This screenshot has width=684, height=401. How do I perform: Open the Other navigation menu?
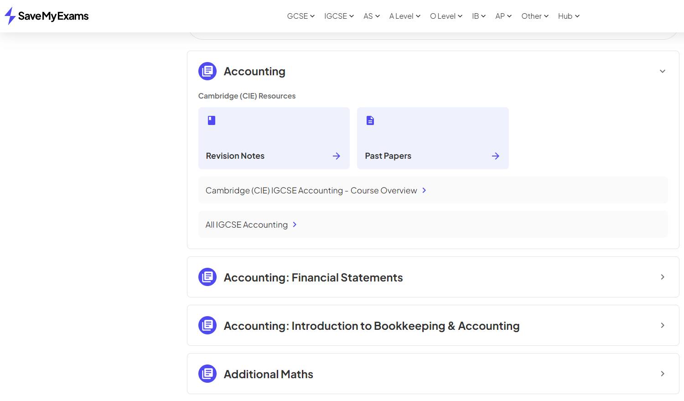pyautogui.click(x=535, y=16)
